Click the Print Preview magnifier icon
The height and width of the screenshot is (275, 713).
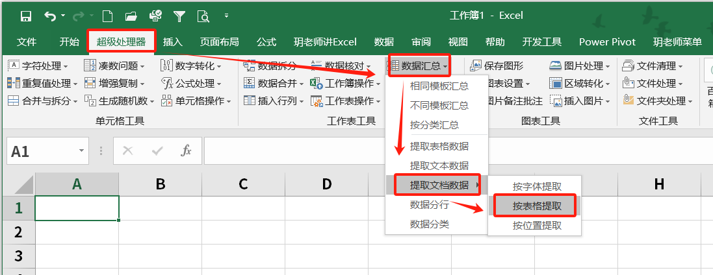coord(203,17)
